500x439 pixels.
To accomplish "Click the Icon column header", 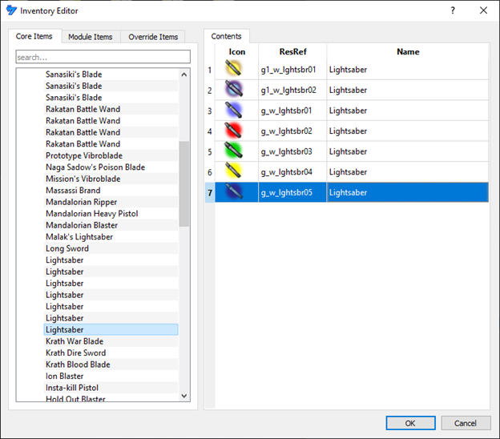I will [237, 51].
